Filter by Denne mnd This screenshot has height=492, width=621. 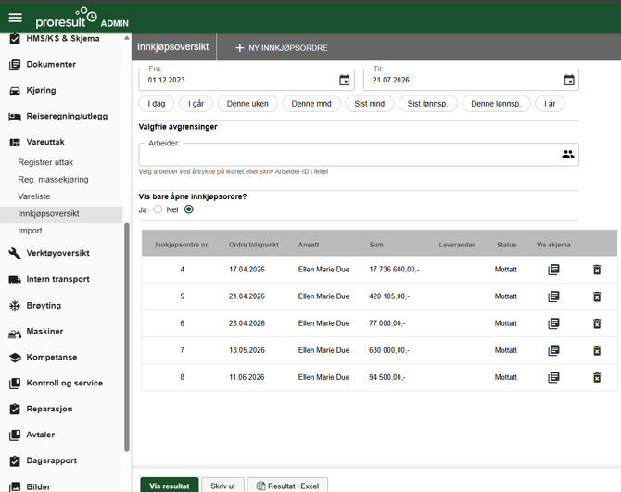tap(311, 104)
